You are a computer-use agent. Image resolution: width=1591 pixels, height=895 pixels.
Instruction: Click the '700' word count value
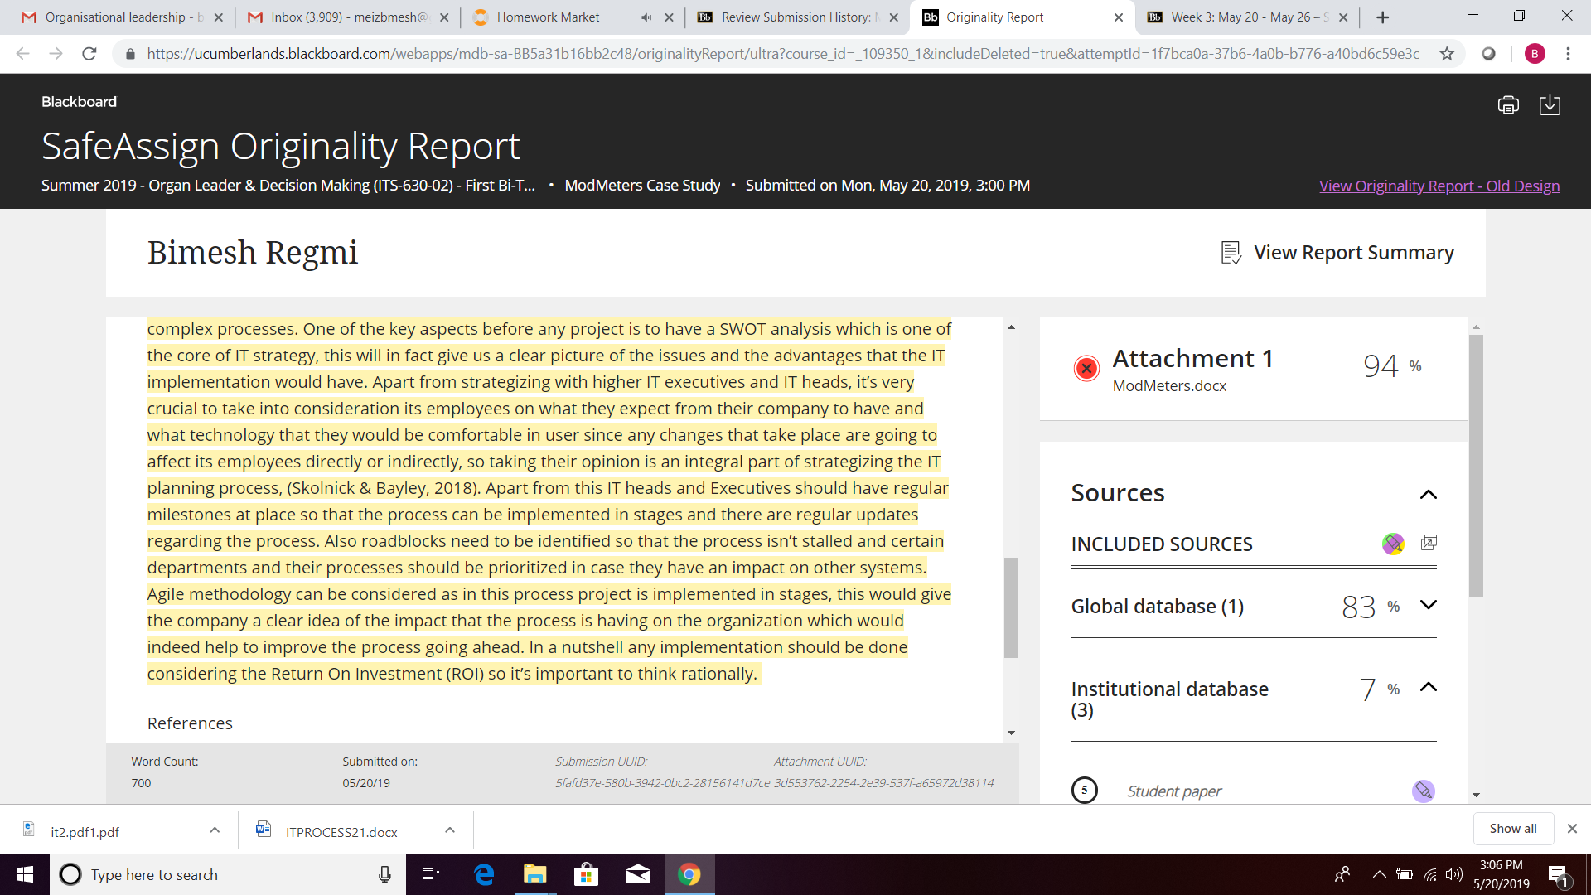[x=141, y=783]
